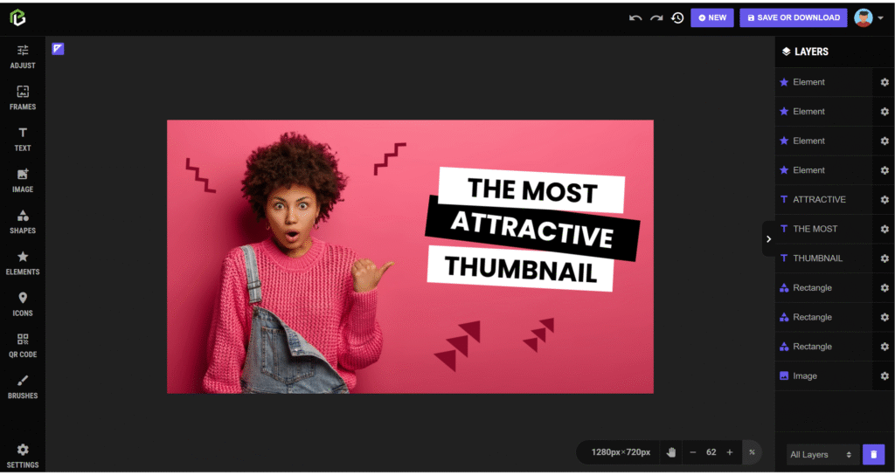Select the THUMBNAIL text layer
The width and height of the screenshot is (895, 475).
tap(817, 258)
